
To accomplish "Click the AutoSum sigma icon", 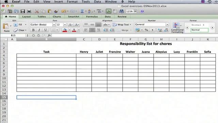I will pyautogui.click(x=82, y=11).
